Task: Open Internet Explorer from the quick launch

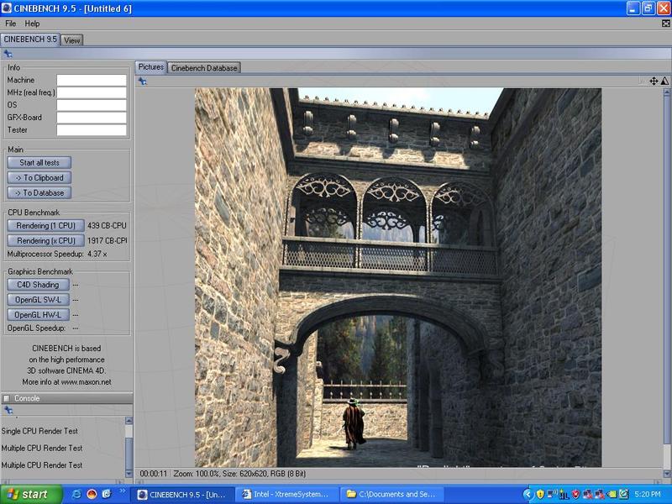Action: [x=77, y=494]
